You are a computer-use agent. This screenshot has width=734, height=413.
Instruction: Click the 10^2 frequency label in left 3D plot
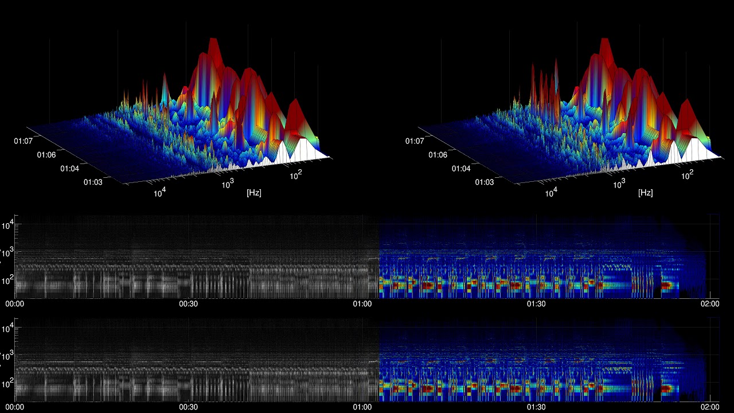tap(296, 174)
